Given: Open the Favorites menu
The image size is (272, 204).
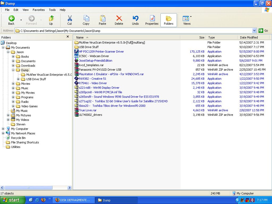Looking at the screenshot, I should [39, 10].
